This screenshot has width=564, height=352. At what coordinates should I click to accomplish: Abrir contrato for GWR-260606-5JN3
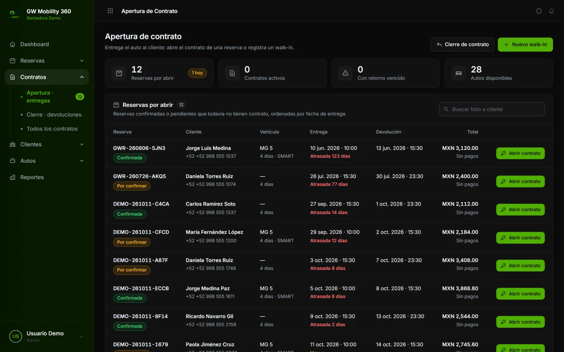point(520,153)
